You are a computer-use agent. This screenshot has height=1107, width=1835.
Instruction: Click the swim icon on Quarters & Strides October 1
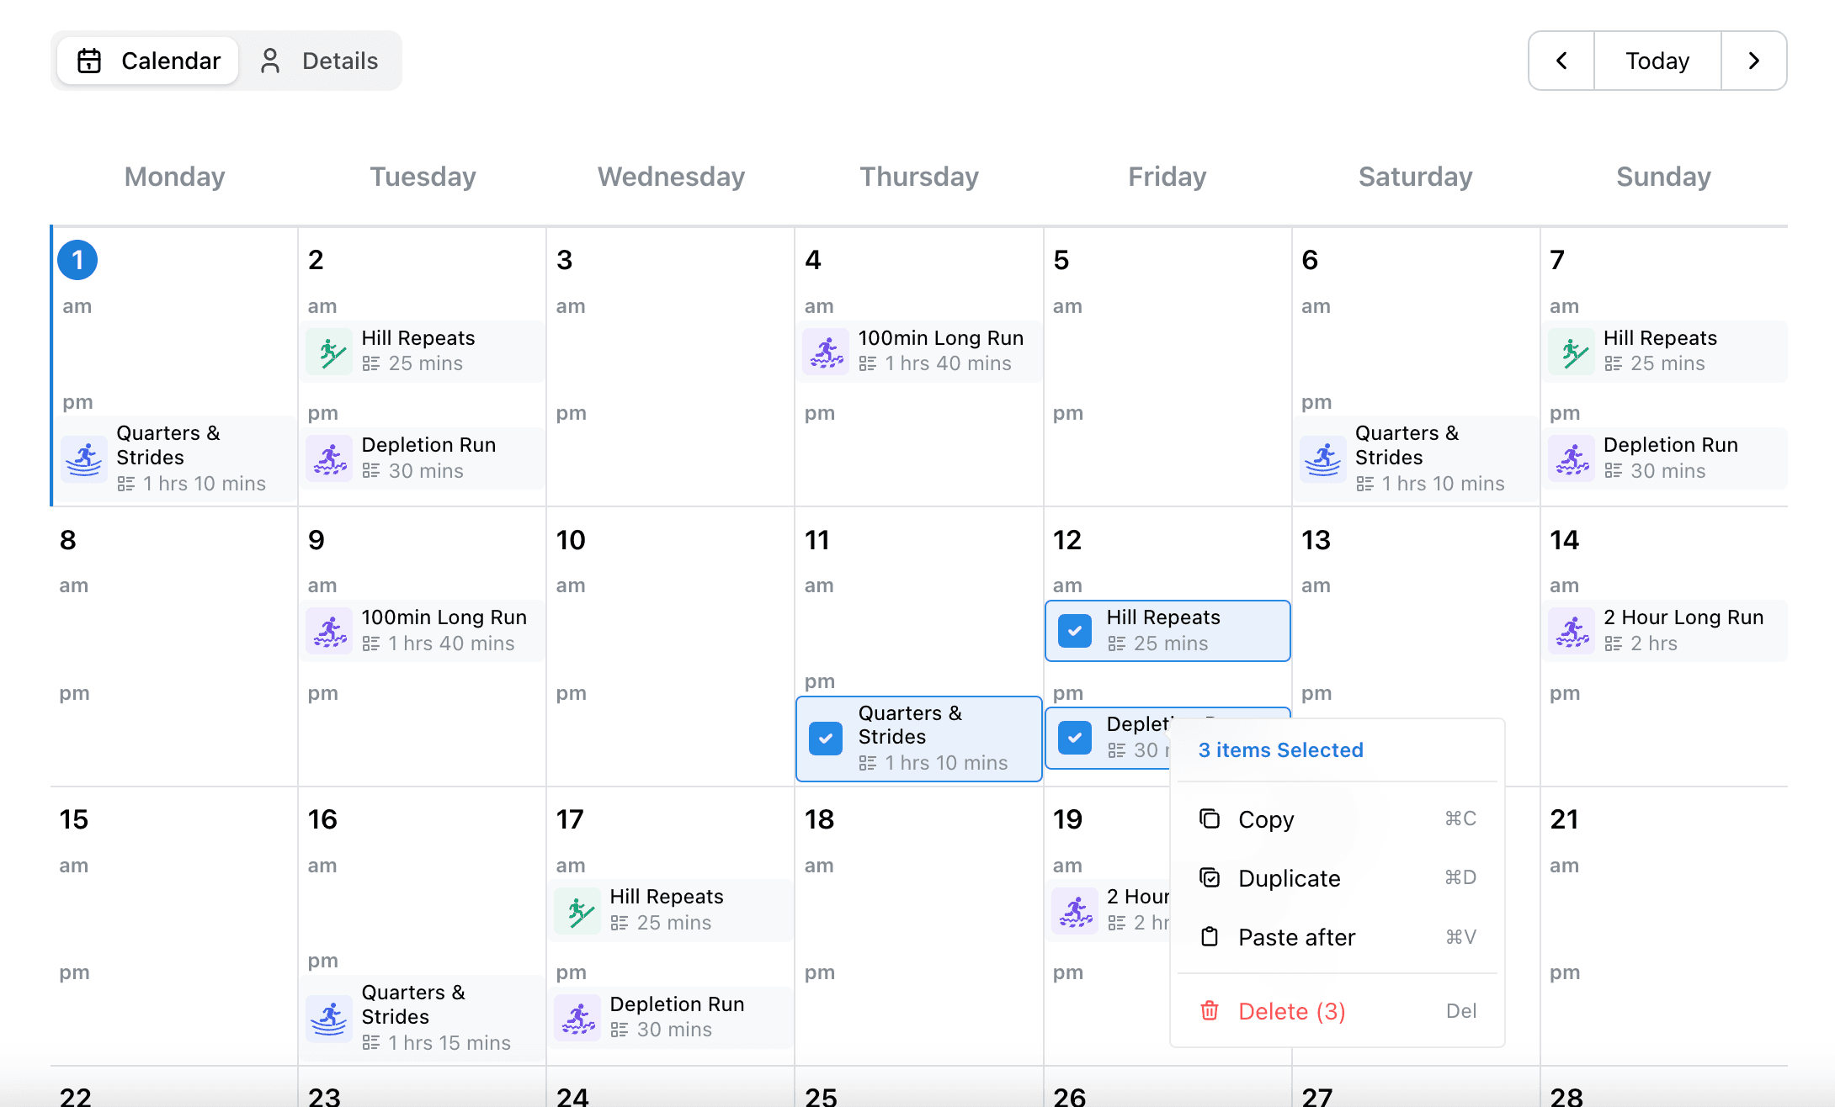pyautogui.click(x=83, y=459)
